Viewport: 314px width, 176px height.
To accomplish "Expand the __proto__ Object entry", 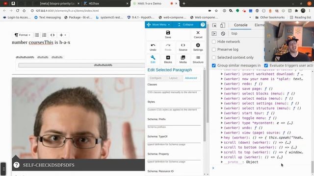I will tap(222, 162).
